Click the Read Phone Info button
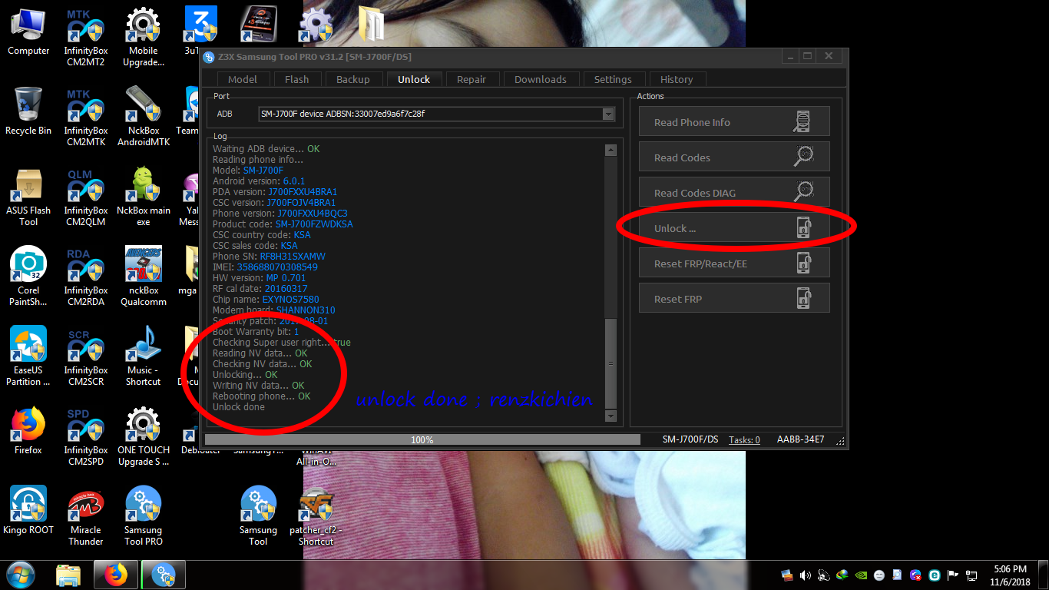Screen dimensions: 1049x590 pyautogui.click(x=734, y=121)
